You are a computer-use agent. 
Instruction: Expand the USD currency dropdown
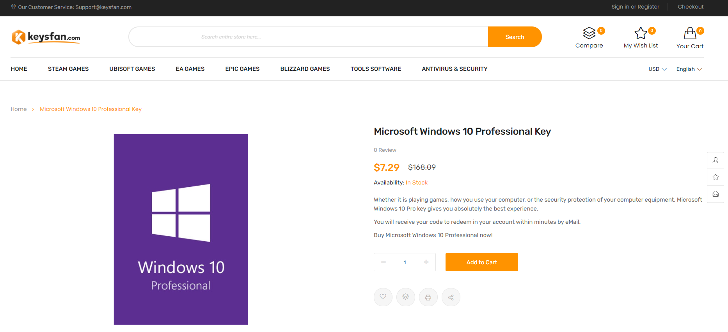tap(657, 69)
